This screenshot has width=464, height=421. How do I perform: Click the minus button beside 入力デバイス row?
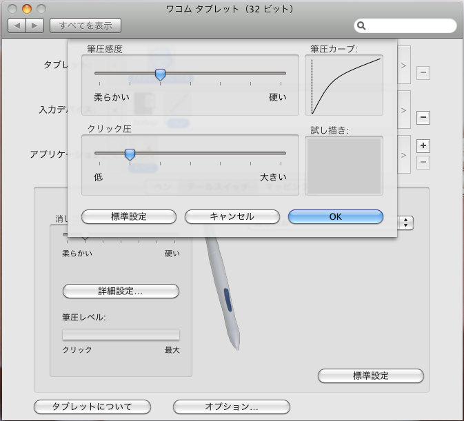tap(423, 117)
